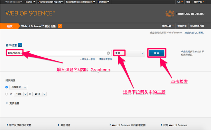
Task: Click the blue 检索 search button
Action: point(157,53)
